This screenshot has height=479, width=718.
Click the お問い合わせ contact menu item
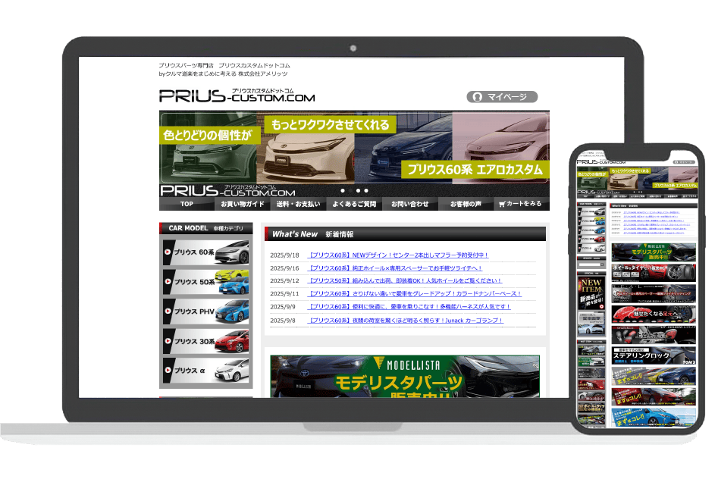click(x=410, y=204)
